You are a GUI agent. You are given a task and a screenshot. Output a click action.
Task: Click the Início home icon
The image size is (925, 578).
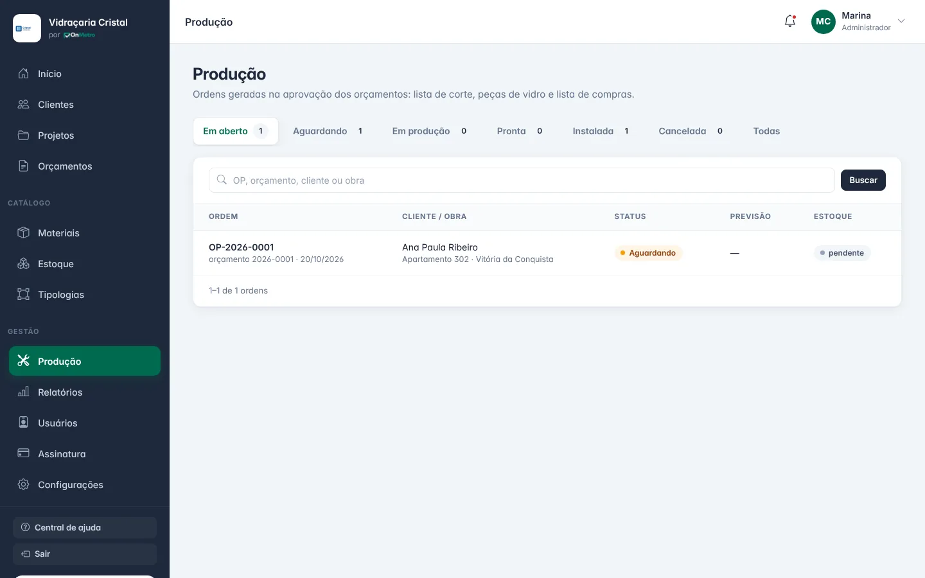click(x=24, y=73)
